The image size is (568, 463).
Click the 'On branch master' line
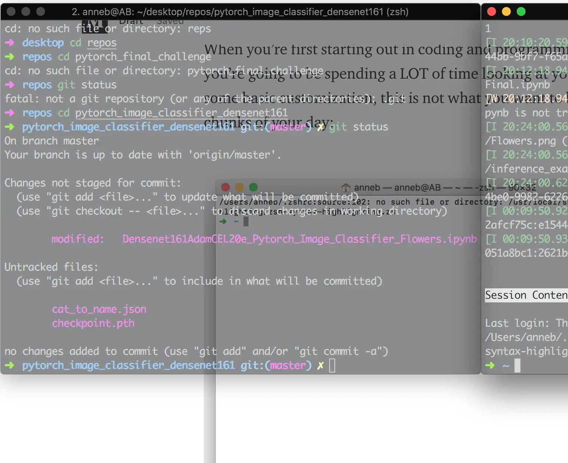coord(52,141)
